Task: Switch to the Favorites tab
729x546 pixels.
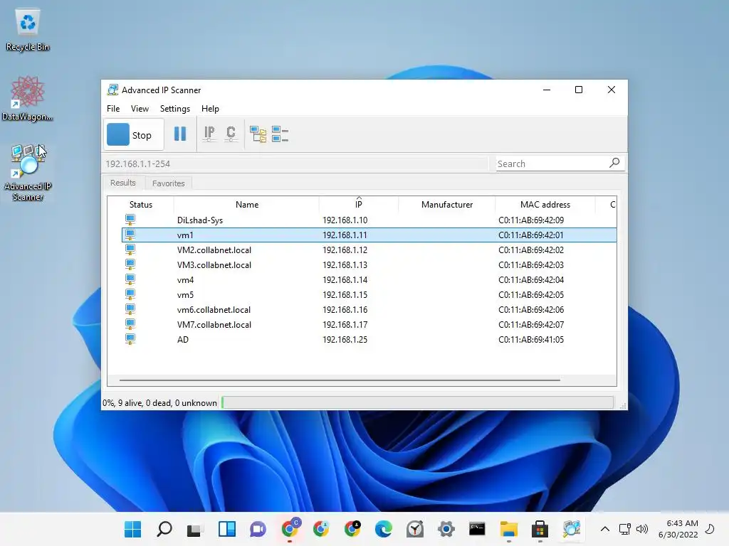Action: 168,183
